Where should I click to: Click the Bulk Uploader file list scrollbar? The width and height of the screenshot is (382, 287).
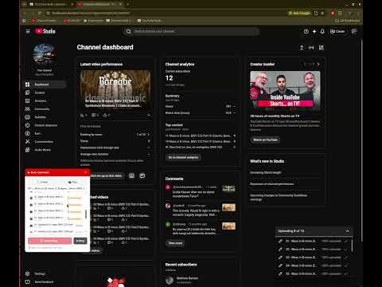tap(86, 214)
